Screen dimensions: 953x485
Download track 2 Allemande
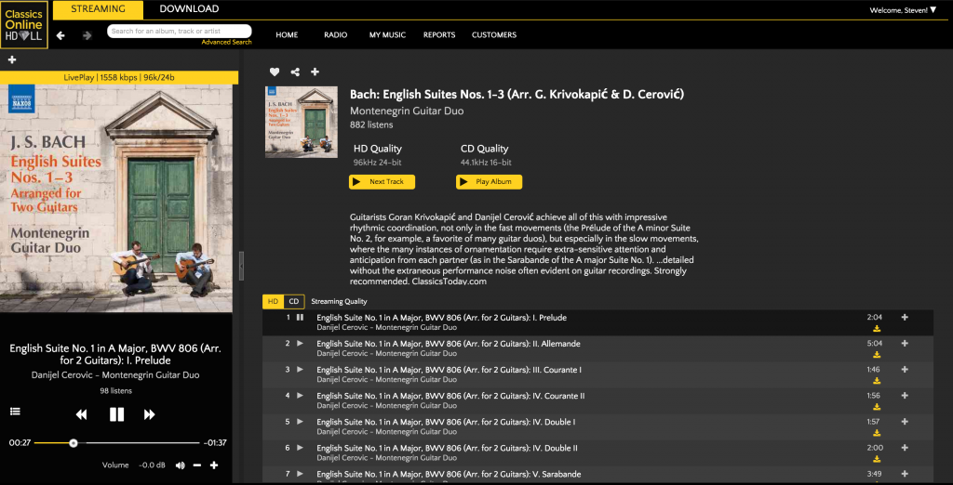click(877, 355)
